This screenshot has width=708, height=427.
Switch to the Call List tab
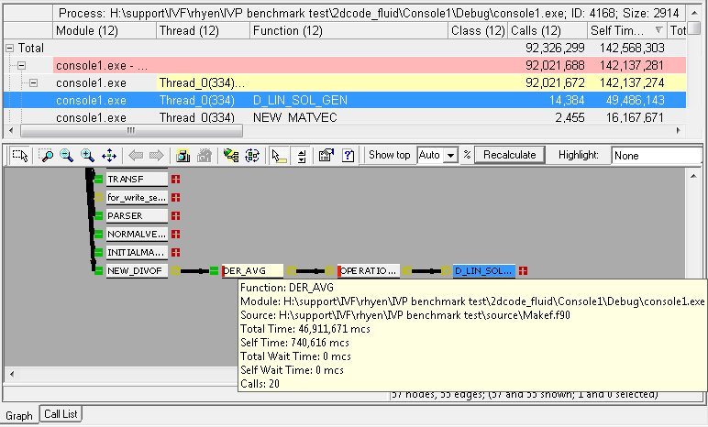point(62,415)
